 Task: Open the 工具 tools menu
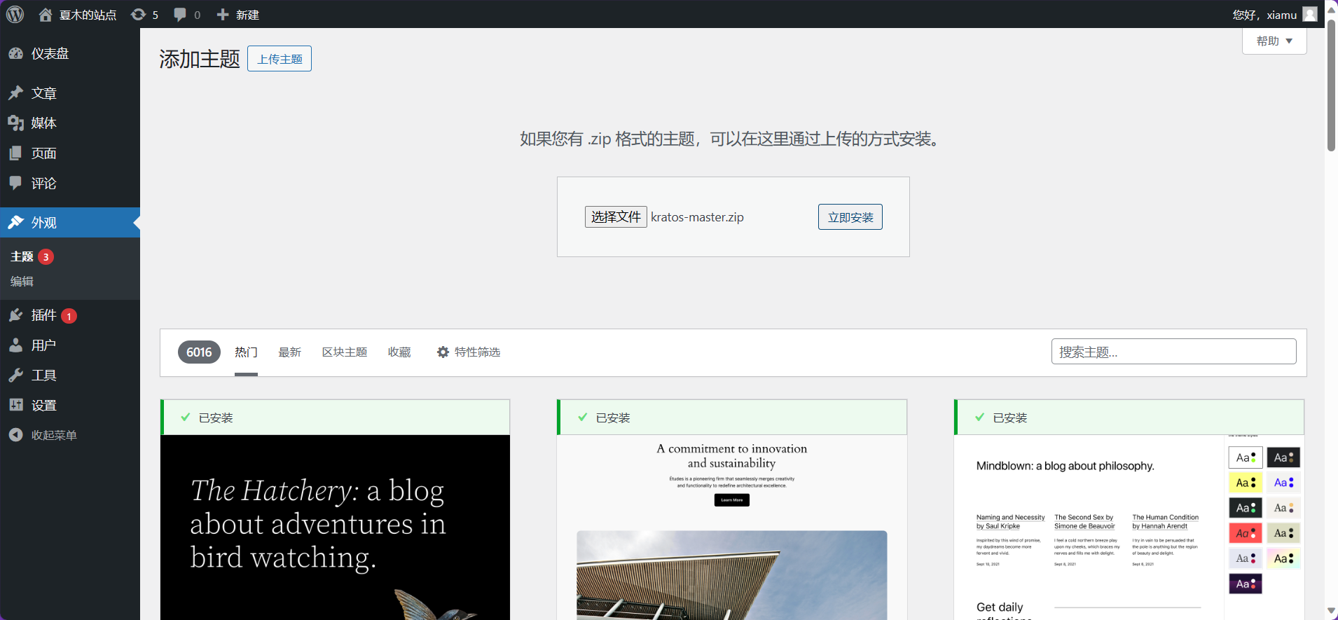coord(70,376)
